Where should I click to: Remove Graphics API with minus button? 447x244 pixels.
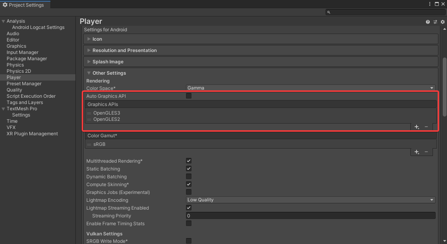(426, 127)
